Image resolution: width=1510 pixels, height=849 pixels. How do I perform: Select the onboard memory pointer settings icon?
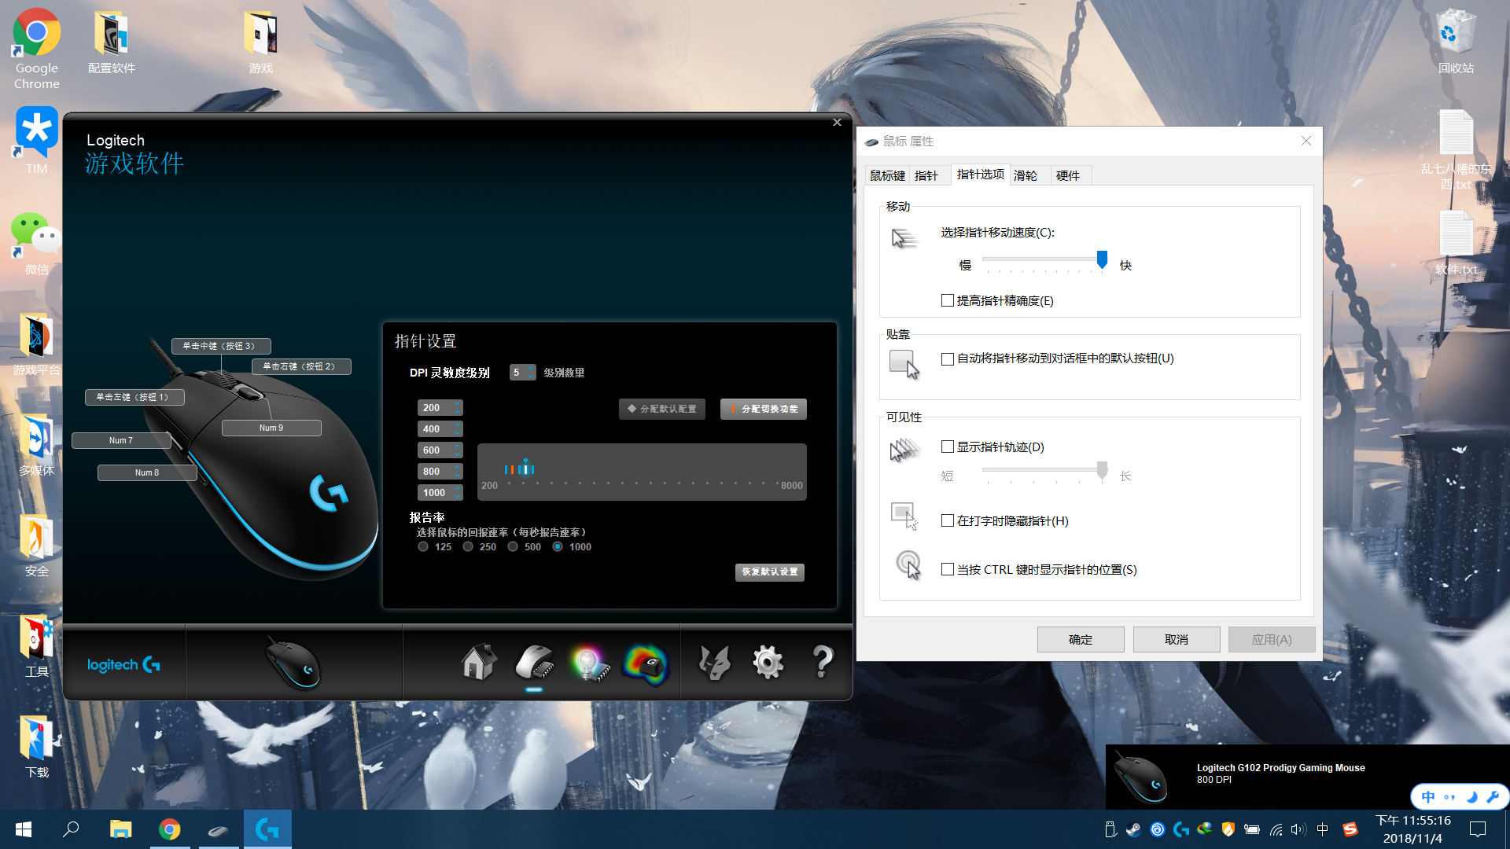535,663
